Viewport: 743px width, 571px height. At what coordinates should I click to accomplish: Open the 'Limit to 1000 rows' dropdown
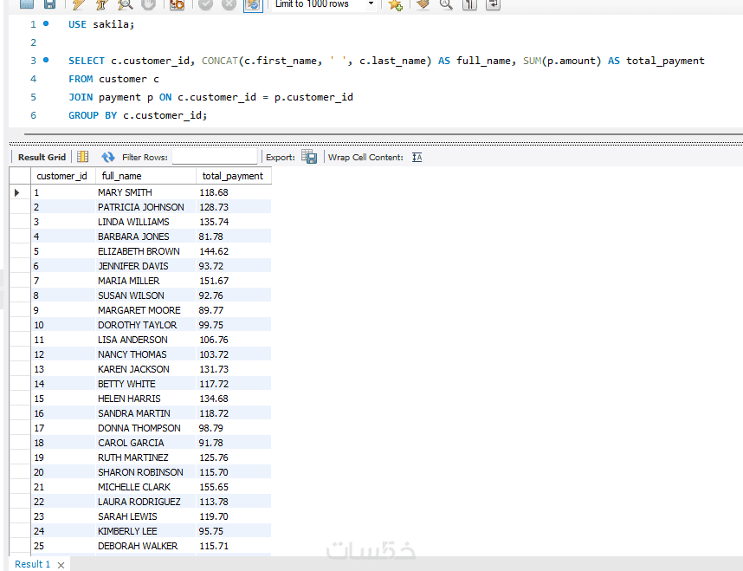[325, 4]
